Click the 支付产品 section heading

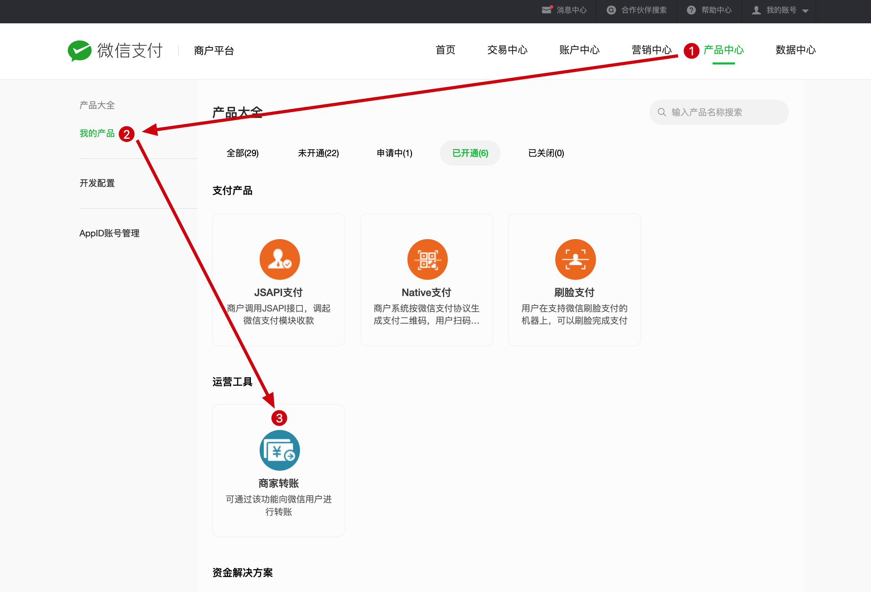[232, 191]
